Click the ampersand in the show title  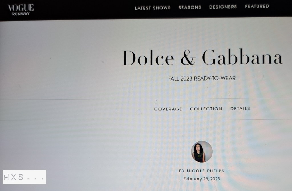(x=188, y=58)
